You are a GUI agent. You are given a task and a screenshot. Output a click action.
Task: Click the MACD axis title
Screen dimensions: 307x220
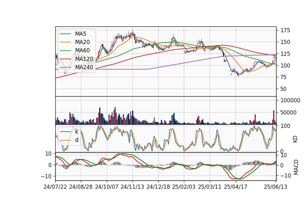click(x=296, y=167)
